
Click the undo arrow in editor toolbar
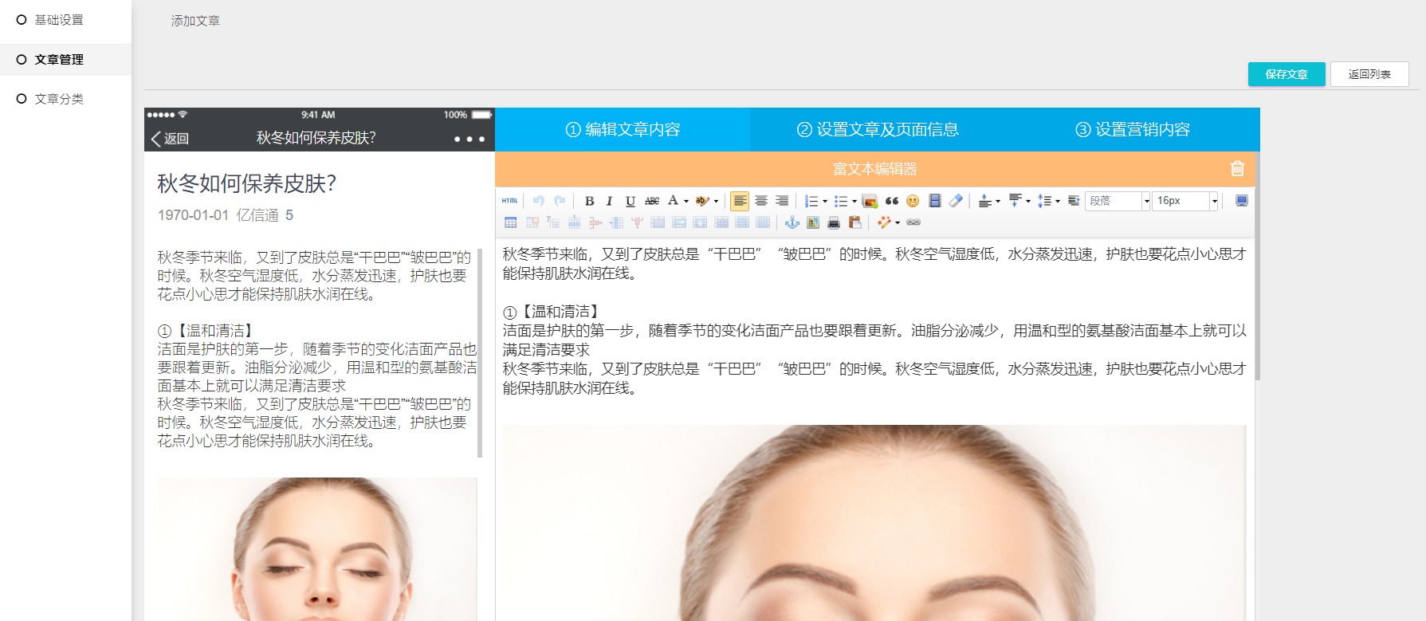click(x=539, y=201)
